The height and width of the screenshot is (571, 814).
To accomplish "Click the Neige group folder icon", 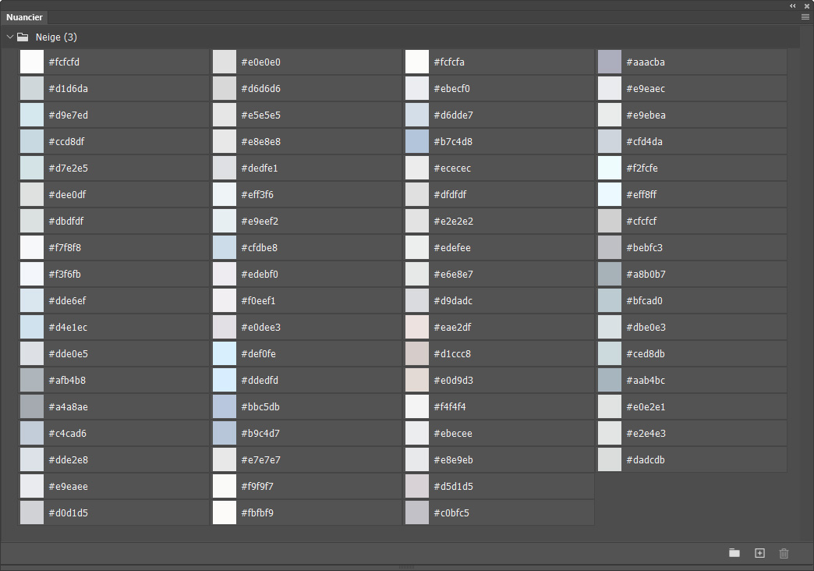I will [x=23, y=37].
